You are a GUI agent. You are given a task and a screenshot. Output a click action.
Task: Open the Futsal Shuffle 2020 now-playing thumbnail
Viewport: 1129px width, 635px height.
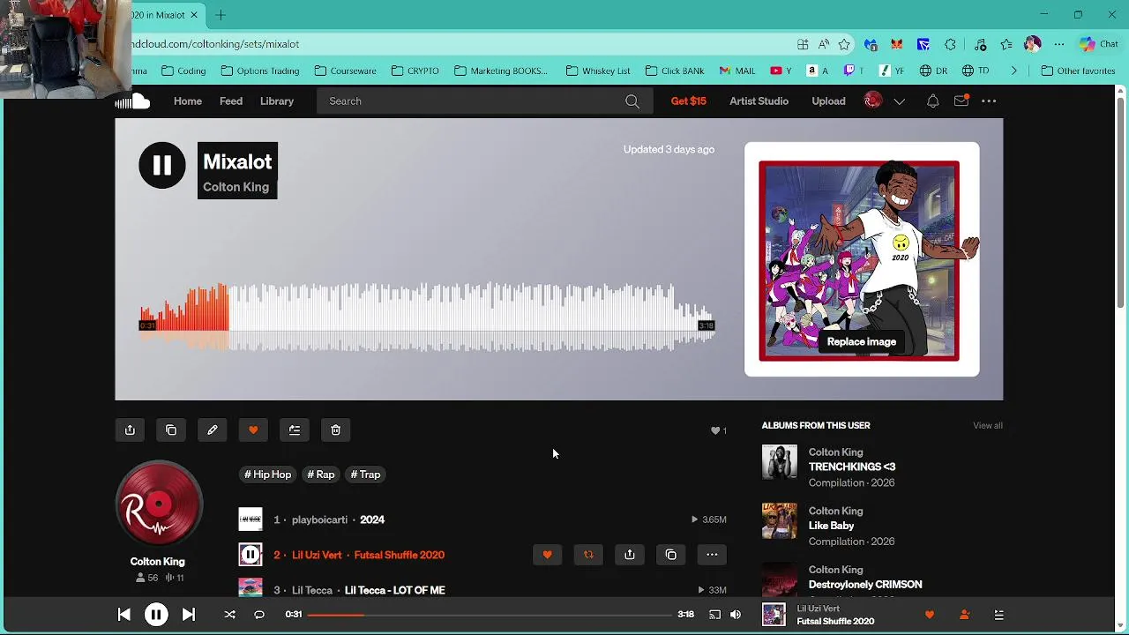774,615
